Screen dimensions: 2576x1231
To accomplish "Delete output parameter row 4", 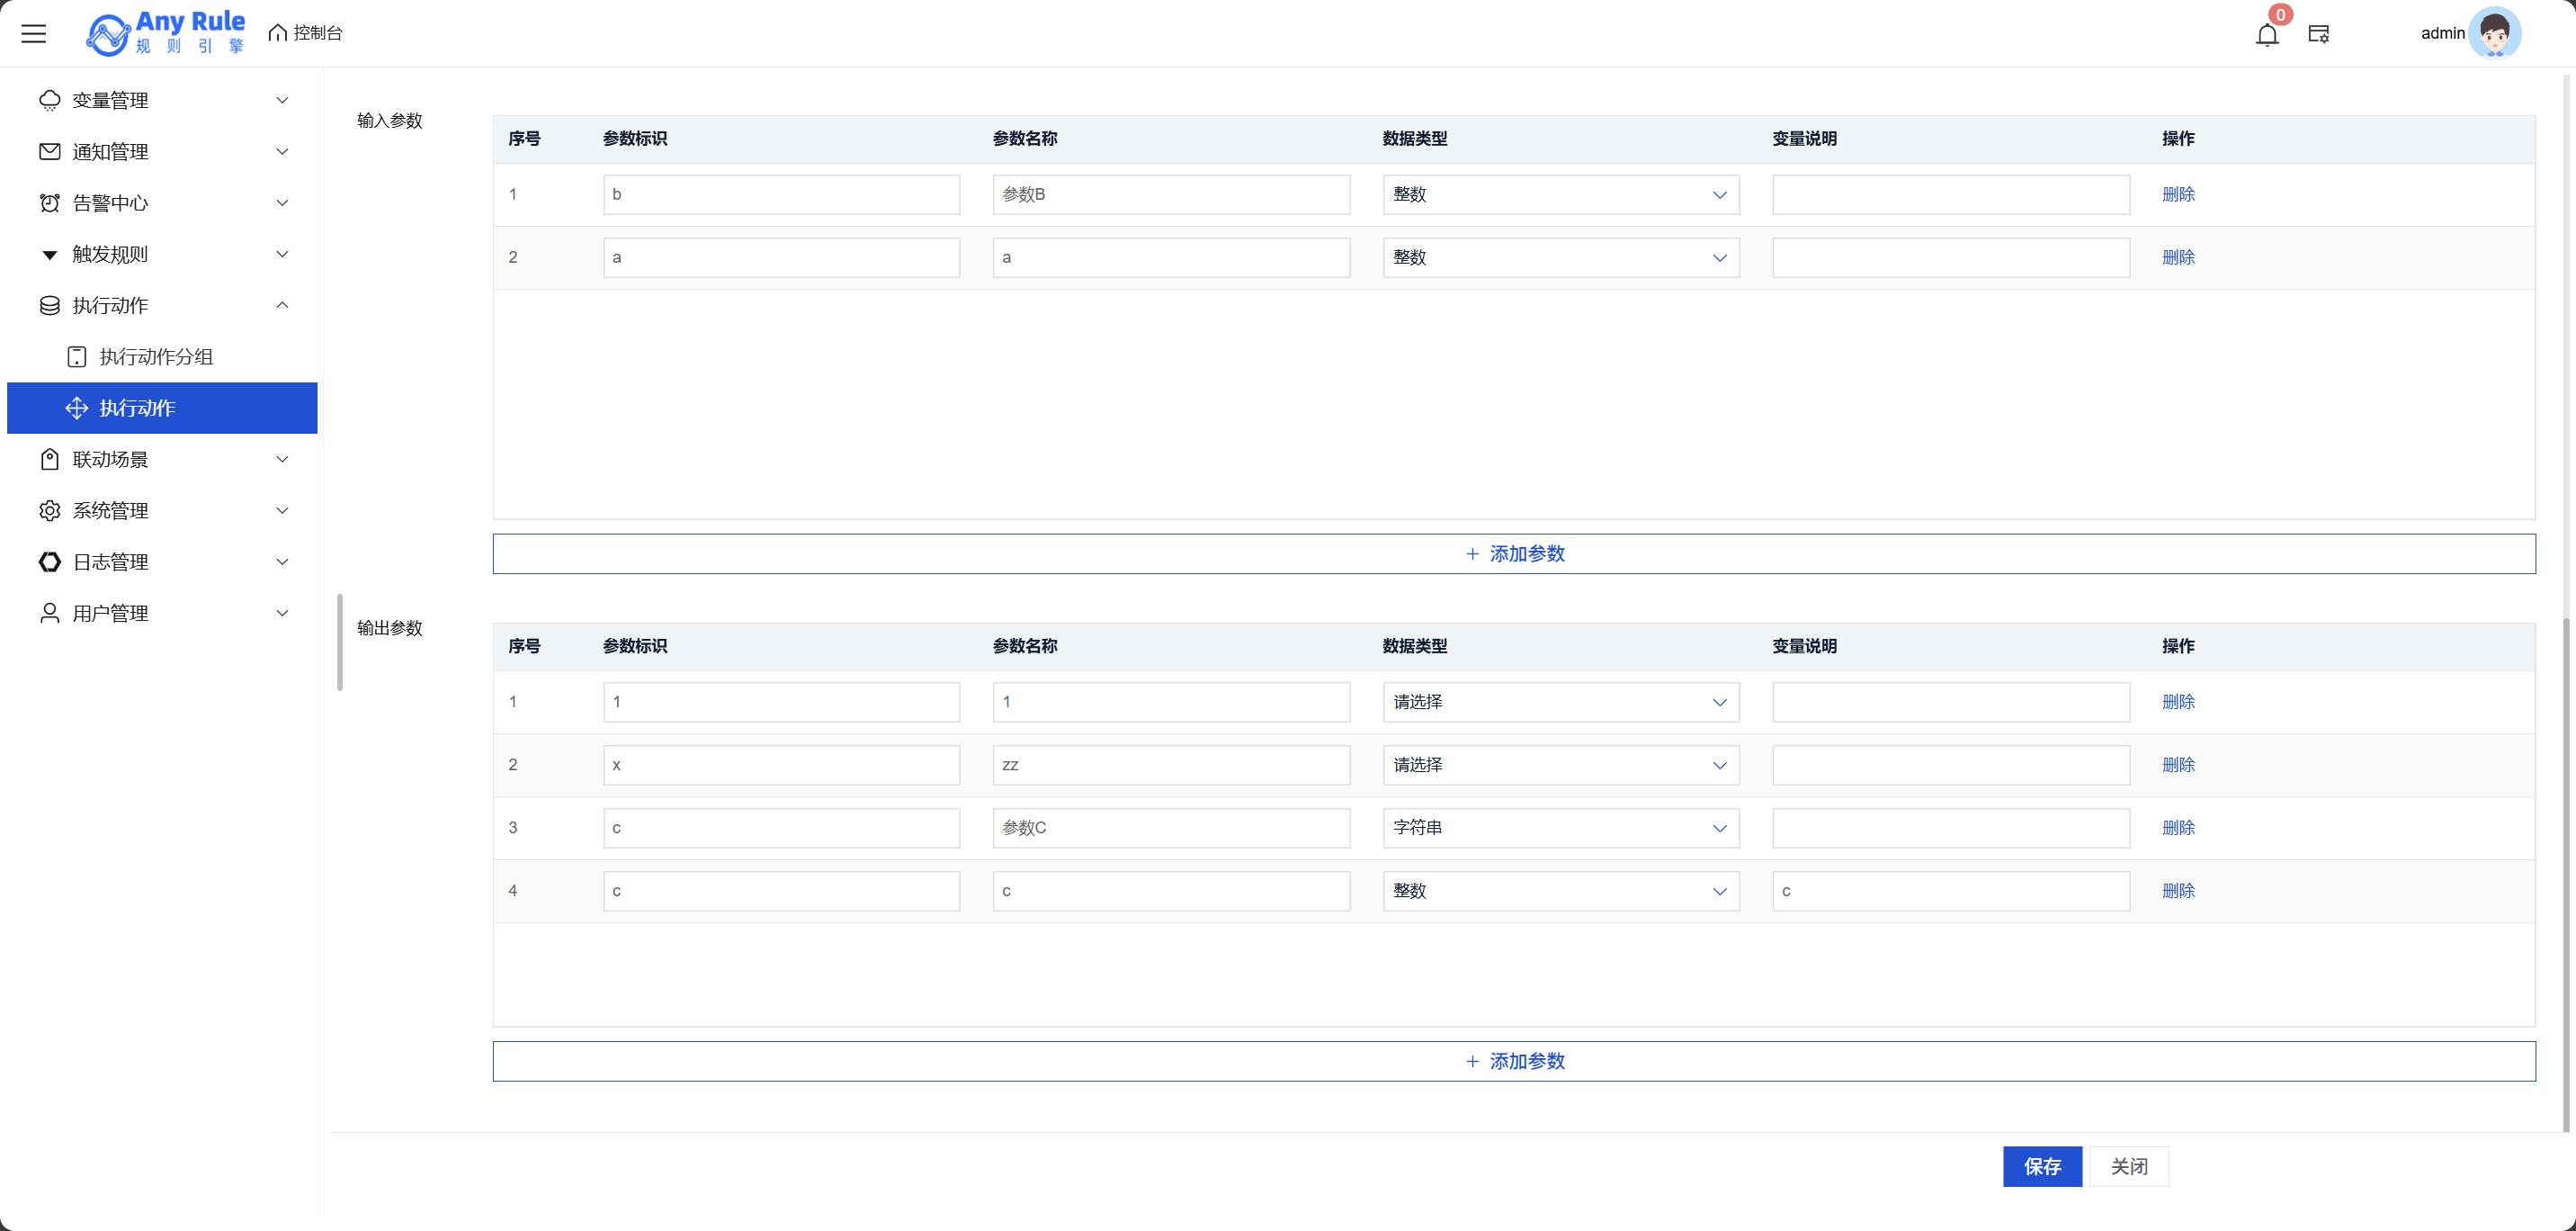I will pyautogui.click(x=2177, y=891).
